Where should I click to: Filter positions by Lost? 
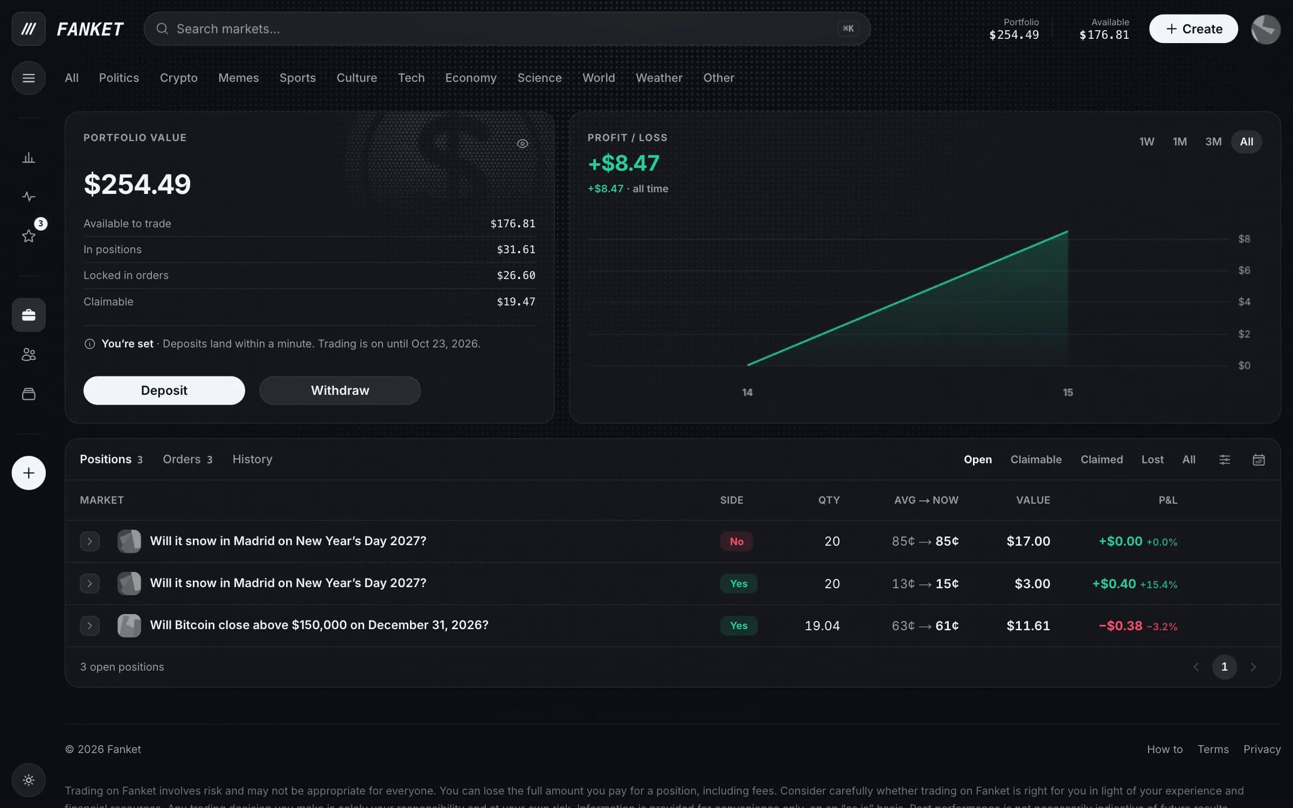point(1152,459)
